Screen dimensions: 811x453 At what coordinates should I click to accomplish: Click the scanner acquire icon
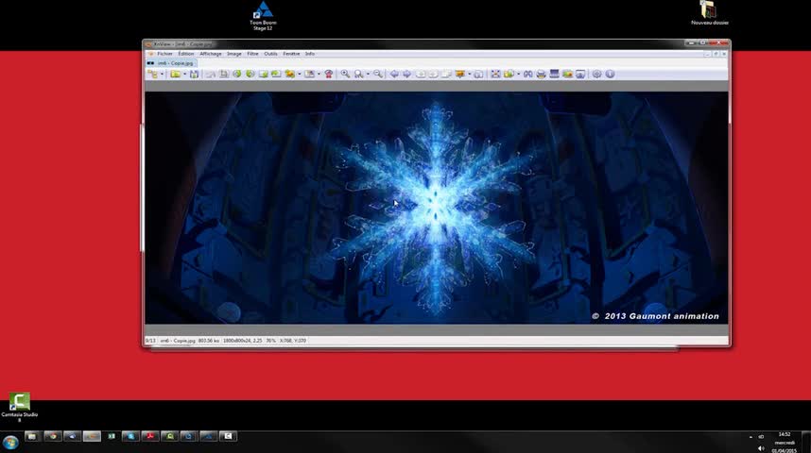[x=554, y=75]
